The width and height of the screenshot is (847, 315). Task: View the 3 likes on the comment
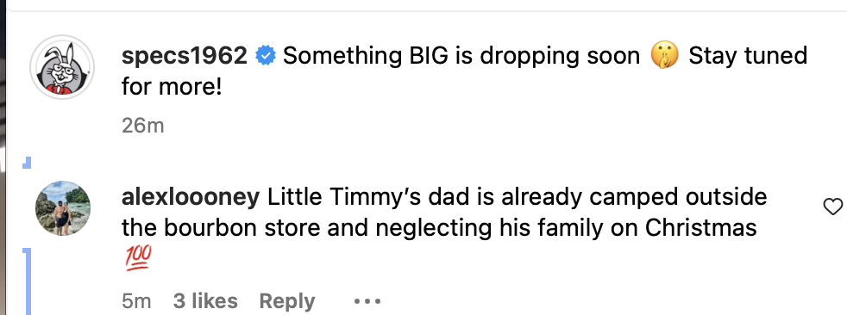pos(205,301)
